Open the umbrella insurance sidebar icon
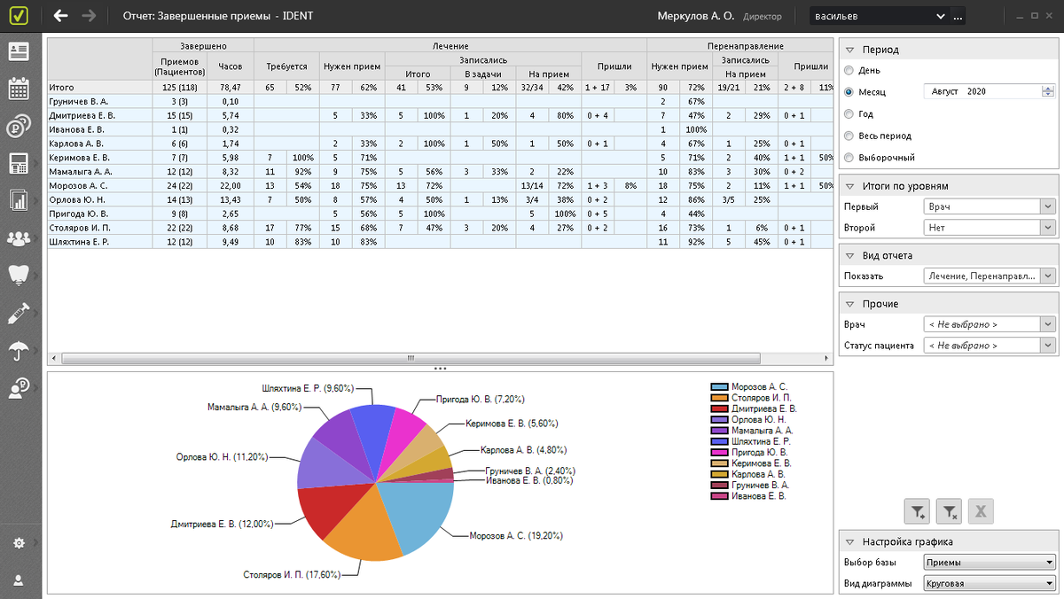The width and height of the screenshot is (1064, 599). pyautogui.click(x=18, y=350)
